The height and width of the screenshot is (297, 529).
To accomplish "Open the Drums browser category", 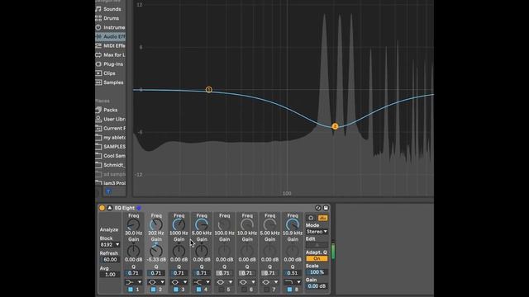I will coord(110,18).
